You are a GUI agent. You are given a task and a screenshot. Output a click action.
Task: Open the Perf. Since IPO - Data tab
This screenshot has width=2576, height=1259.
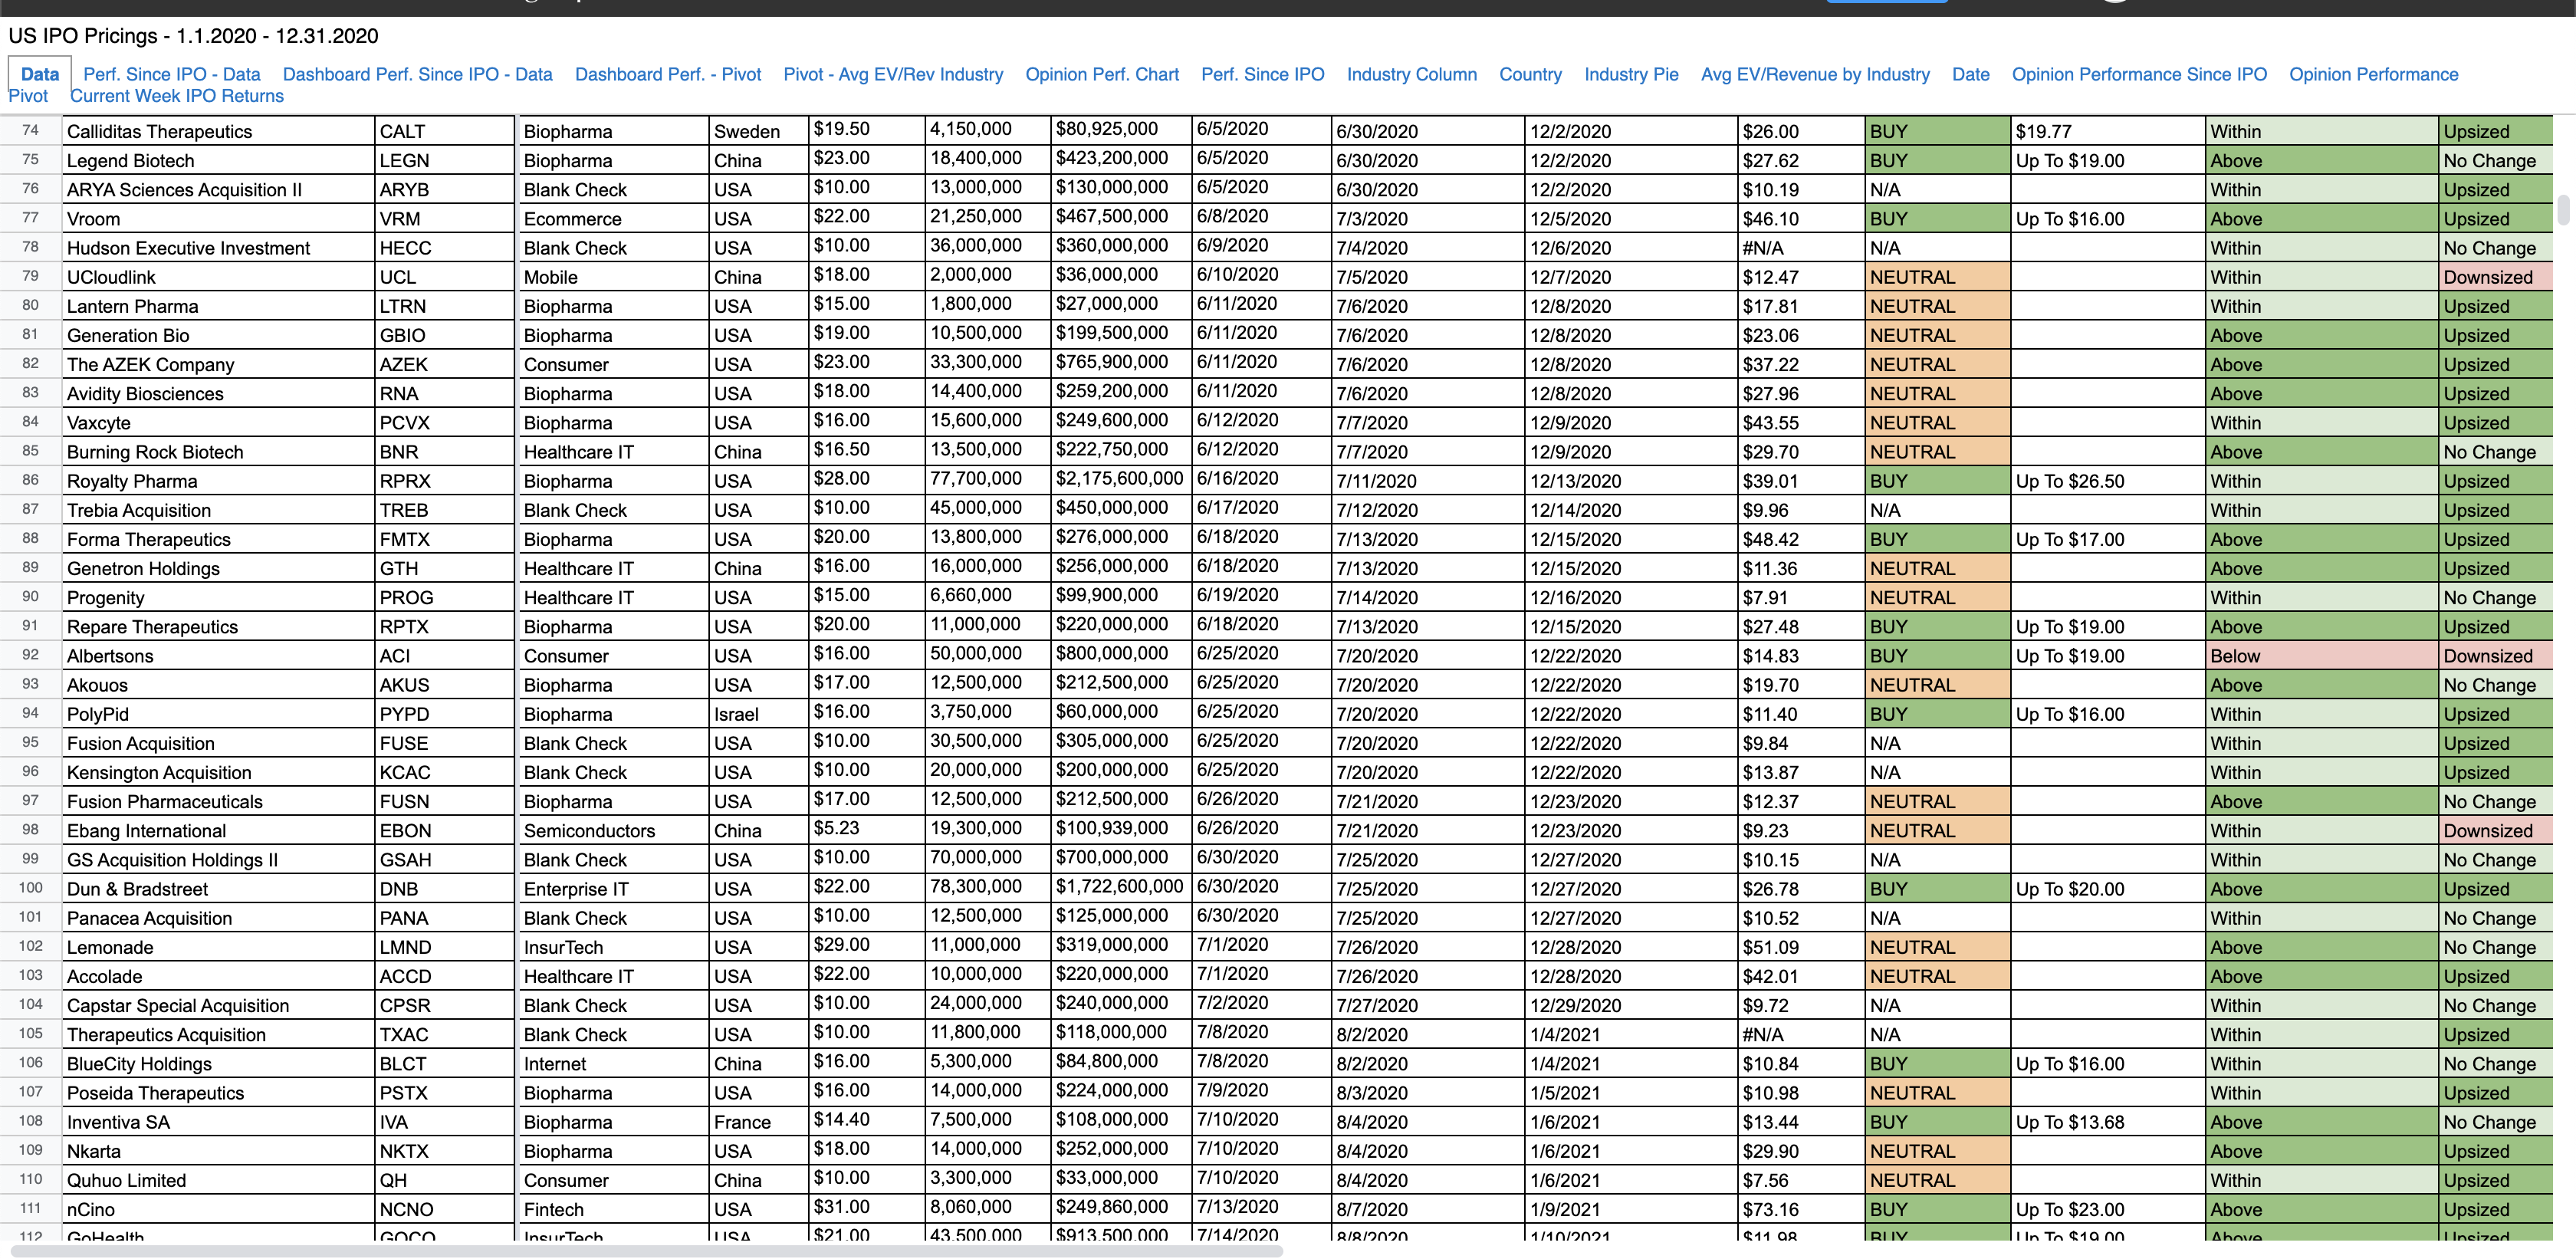point(171,74)
